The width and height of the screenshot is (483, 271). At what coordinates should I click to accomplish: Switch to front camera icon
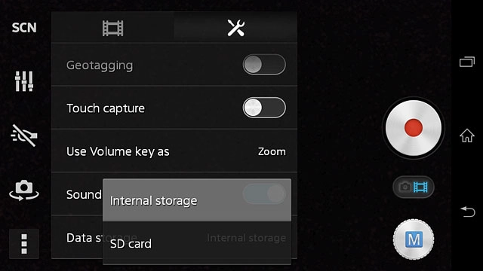(x=24, y=190)
